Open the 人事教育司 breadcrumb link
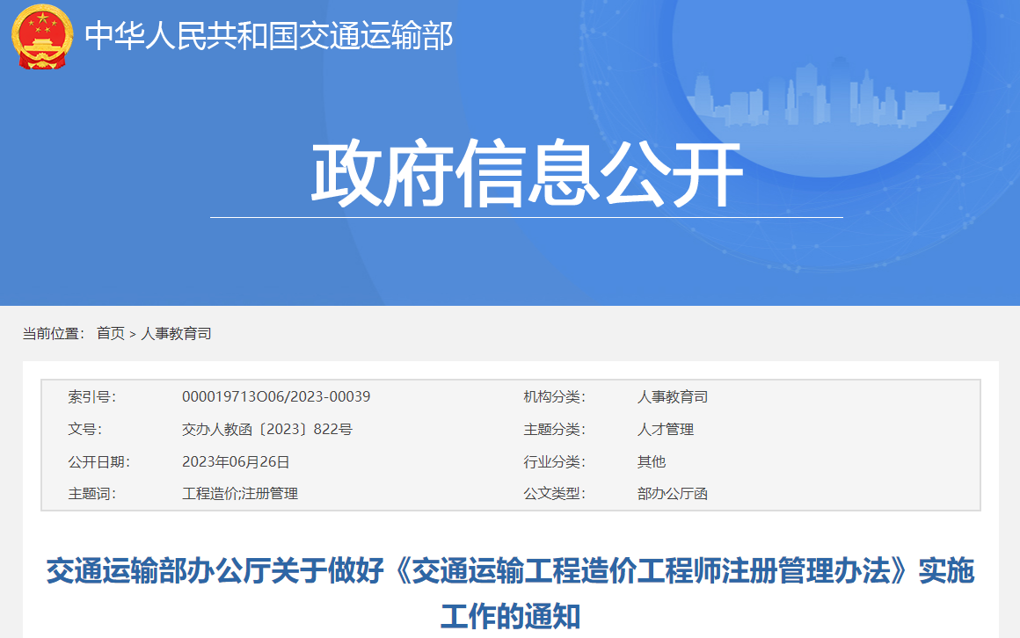 (x=177, y=332)
